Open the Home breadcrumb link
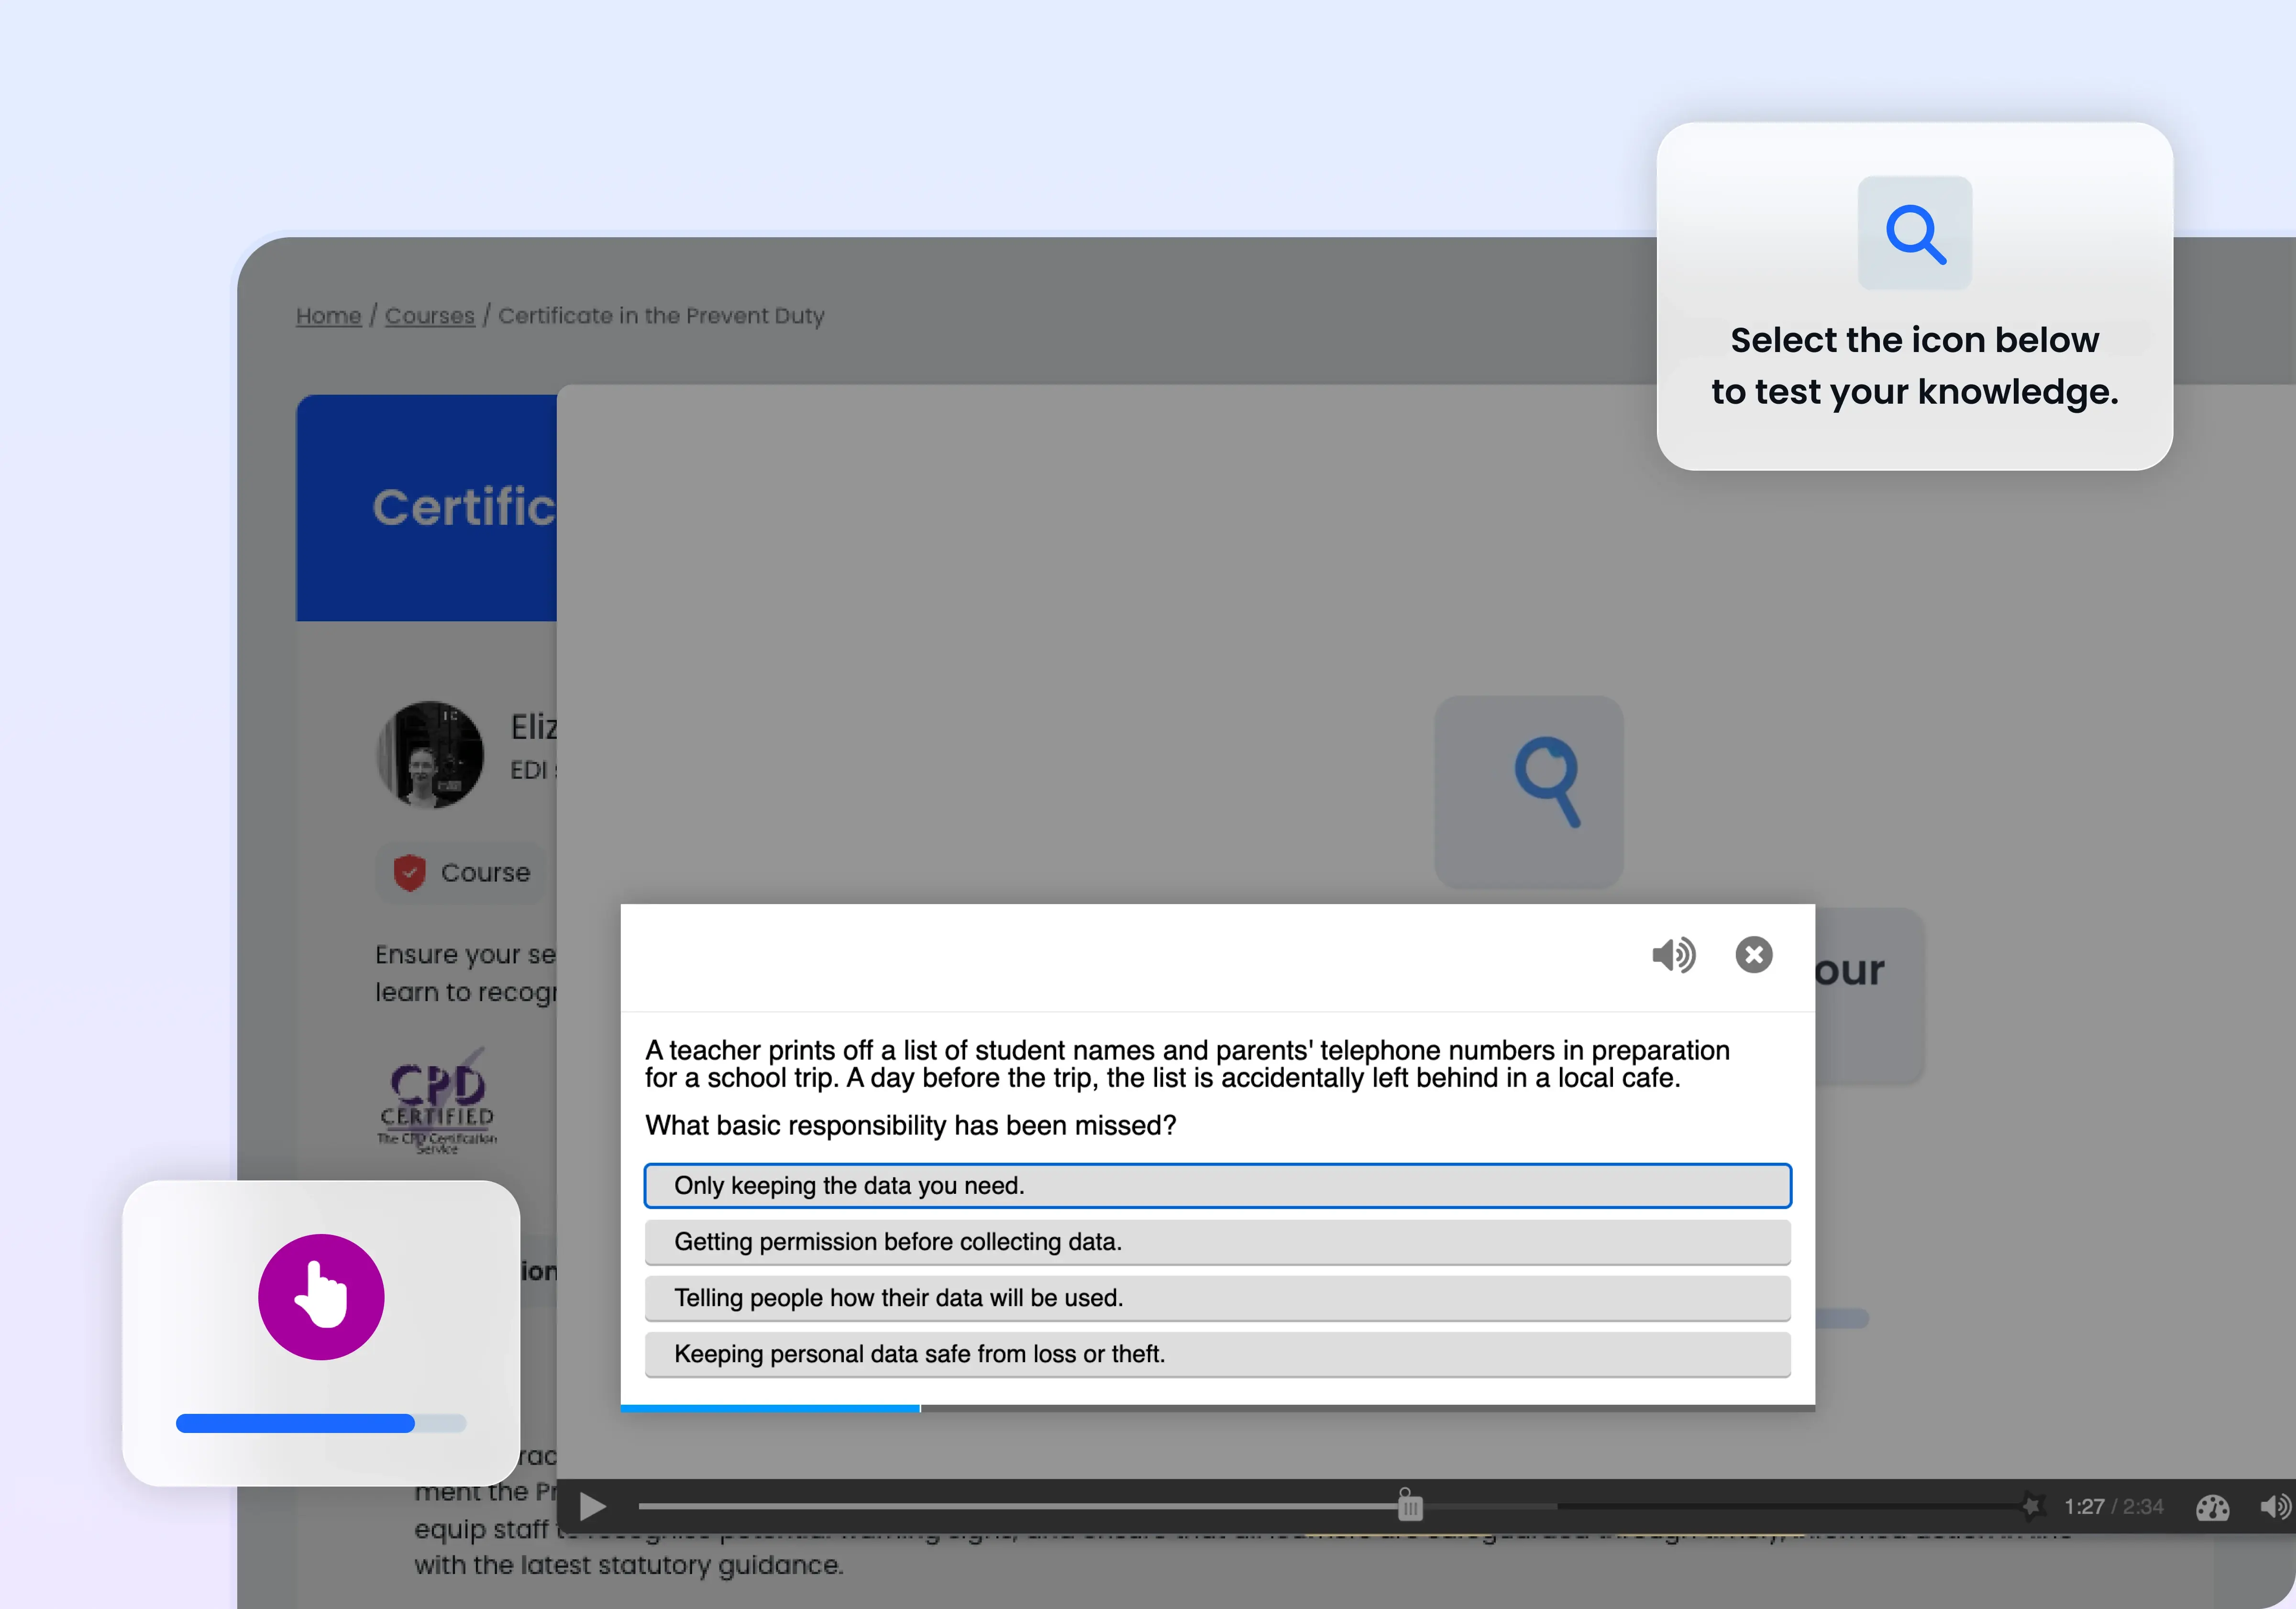This screenshot has width=2296, height=1609. [x=328, y=316]
